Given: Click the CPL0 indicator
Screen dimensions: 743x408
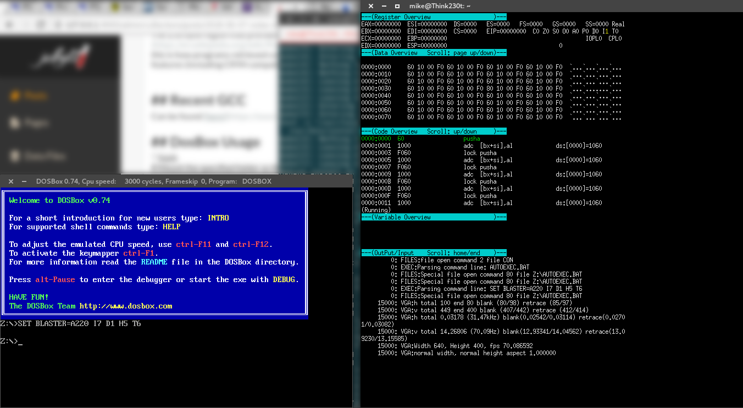Looking at the screenshot, I should (615, 38).
